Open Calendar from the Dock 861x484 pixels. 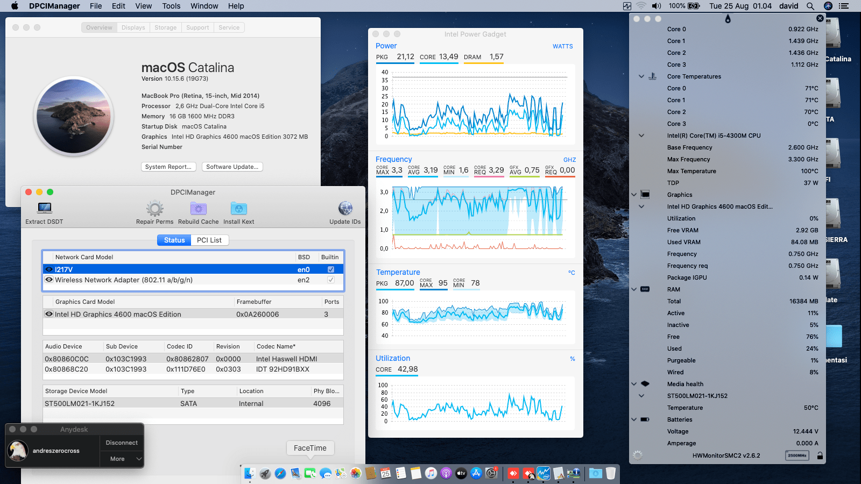pyautogui.click(x=385, y=473)
